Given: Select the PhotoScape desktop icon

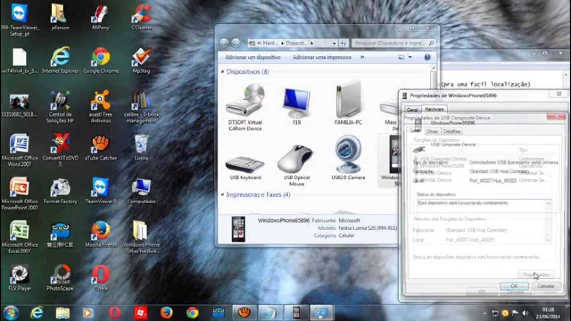Looking at the screenshot, I should pos(60,278).
